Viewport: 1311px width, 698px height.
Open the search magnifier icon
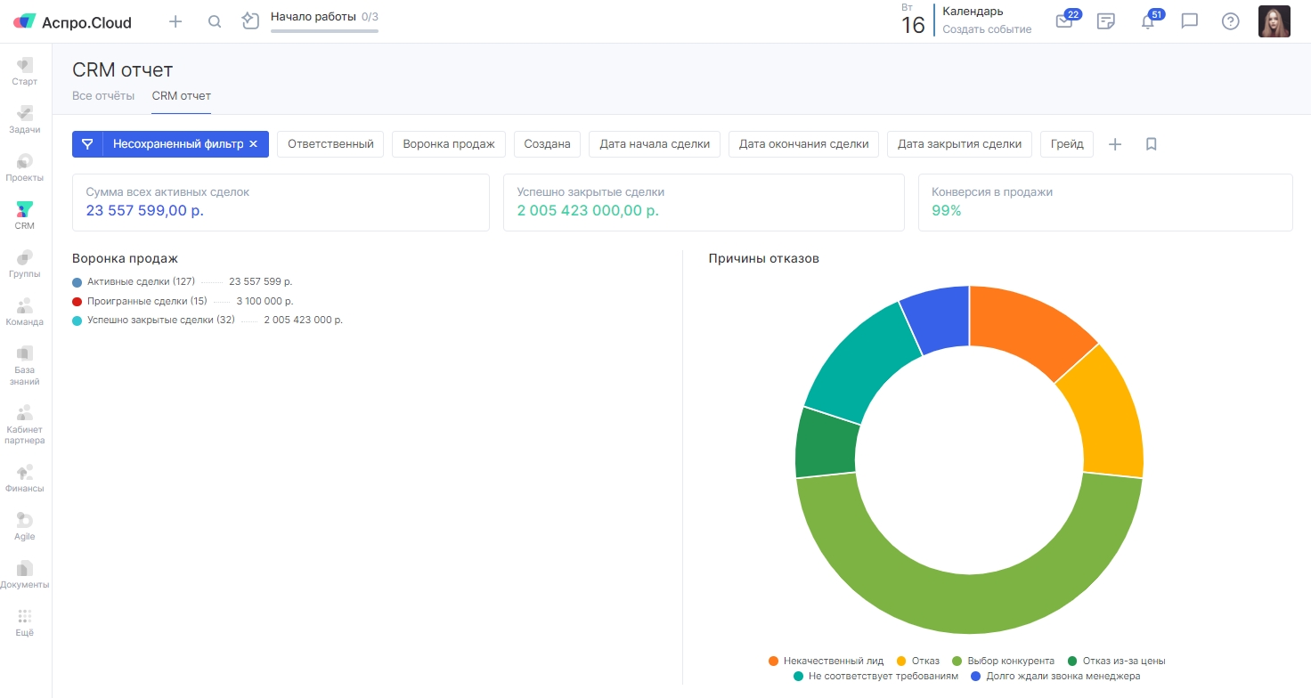click(215, 21)
